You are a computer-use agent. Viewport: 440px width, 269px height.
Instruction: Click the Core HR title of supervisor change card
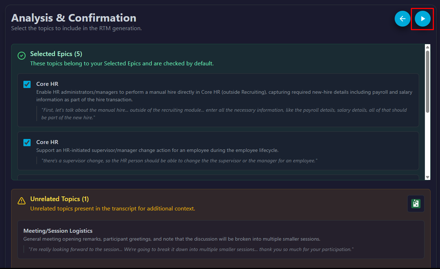click(47, 142)
